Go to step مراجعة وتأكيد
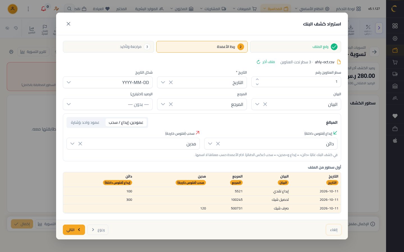This screenshot has width=404, height=252. 108,47
